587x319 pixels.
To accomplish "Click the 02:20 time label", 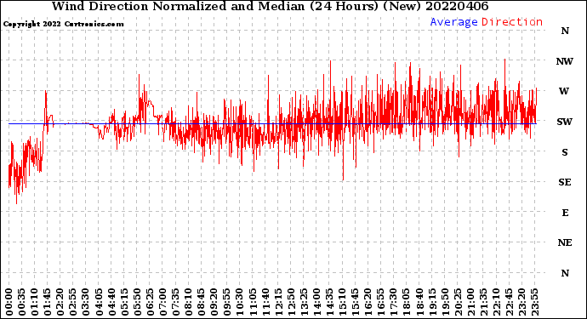I will (x=60, y=302).
